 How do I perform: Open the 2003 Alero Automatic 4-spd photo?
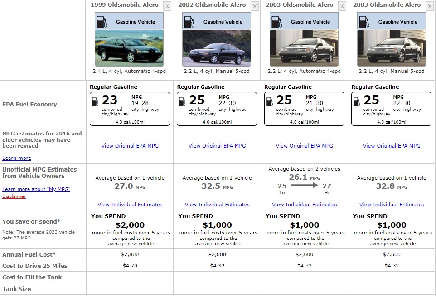tap(304, 48)
